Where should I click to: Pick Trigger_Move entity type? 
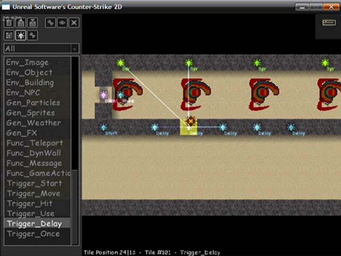[37, 193]
